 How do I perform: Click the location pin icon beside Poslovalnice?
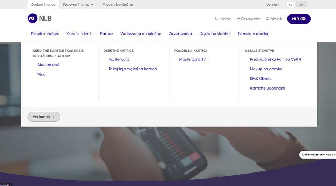(x=238, y=19)
